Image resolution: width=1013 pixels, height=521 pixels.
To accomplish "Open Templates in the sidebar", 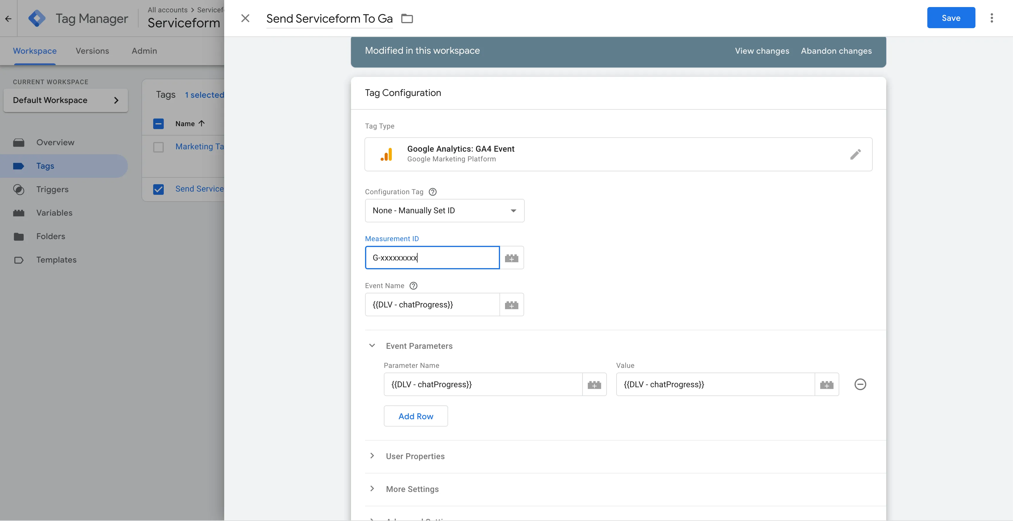I will pyautogui.click(x=64, y=260).
